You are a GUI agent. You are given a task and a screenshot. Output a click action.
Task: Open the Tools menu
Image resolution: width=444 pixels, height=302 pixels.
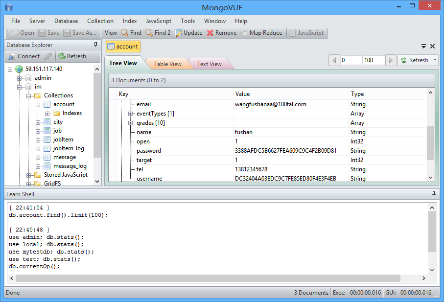pyautogui.click(x=187, y=21)
